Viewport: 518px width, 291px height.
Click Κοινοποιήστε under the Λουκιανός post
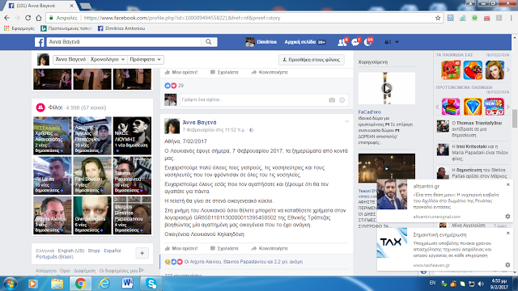pyautogui.click(x=270, y=248)
